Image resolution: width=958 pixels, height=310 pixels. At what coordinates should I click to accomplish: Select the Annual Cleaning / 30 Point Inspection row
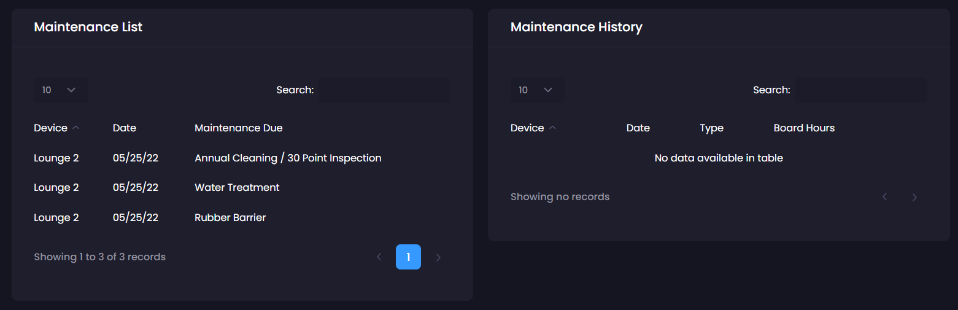pyautogui.click(x=288, y=158)
